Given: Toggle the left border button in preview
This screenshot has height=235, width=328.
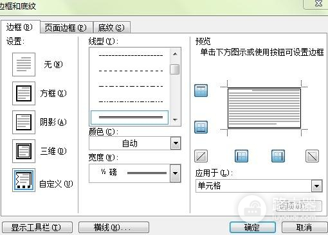Looking at the screenshot, I should pos(242,156).
